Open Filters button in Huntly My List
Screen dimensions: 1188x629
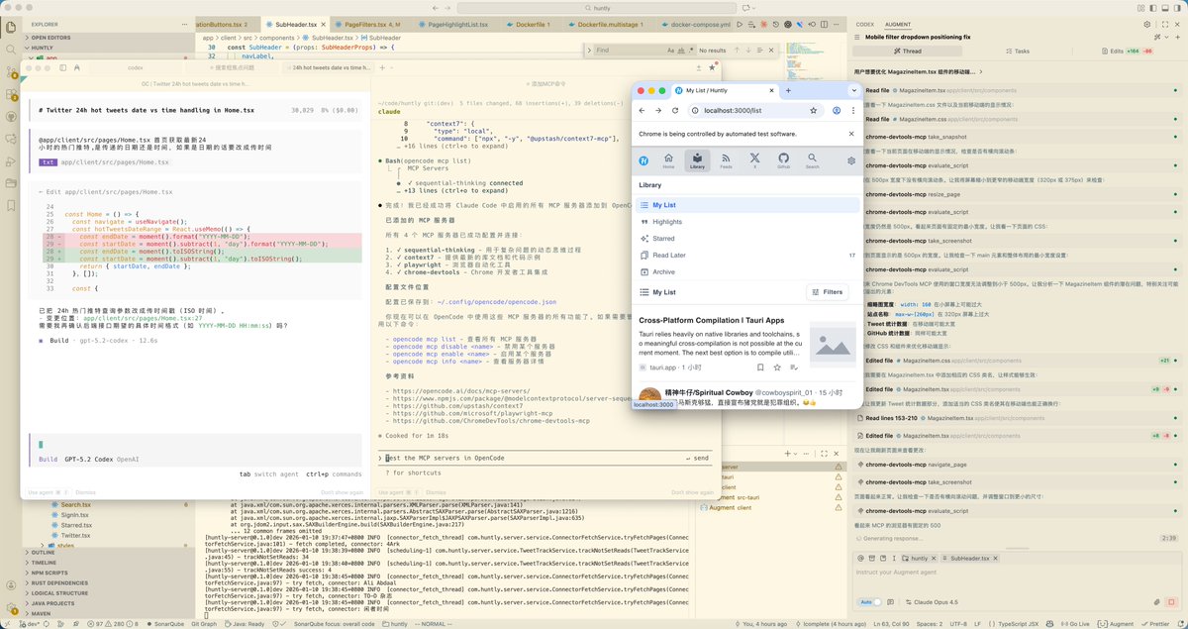[x=827, y=292]
